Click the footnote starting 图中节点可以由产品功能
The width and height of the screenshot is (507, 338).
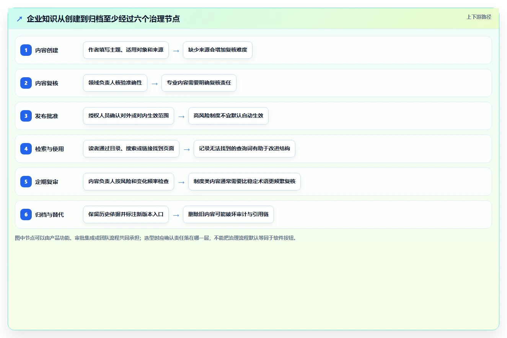tap(156, 238)
